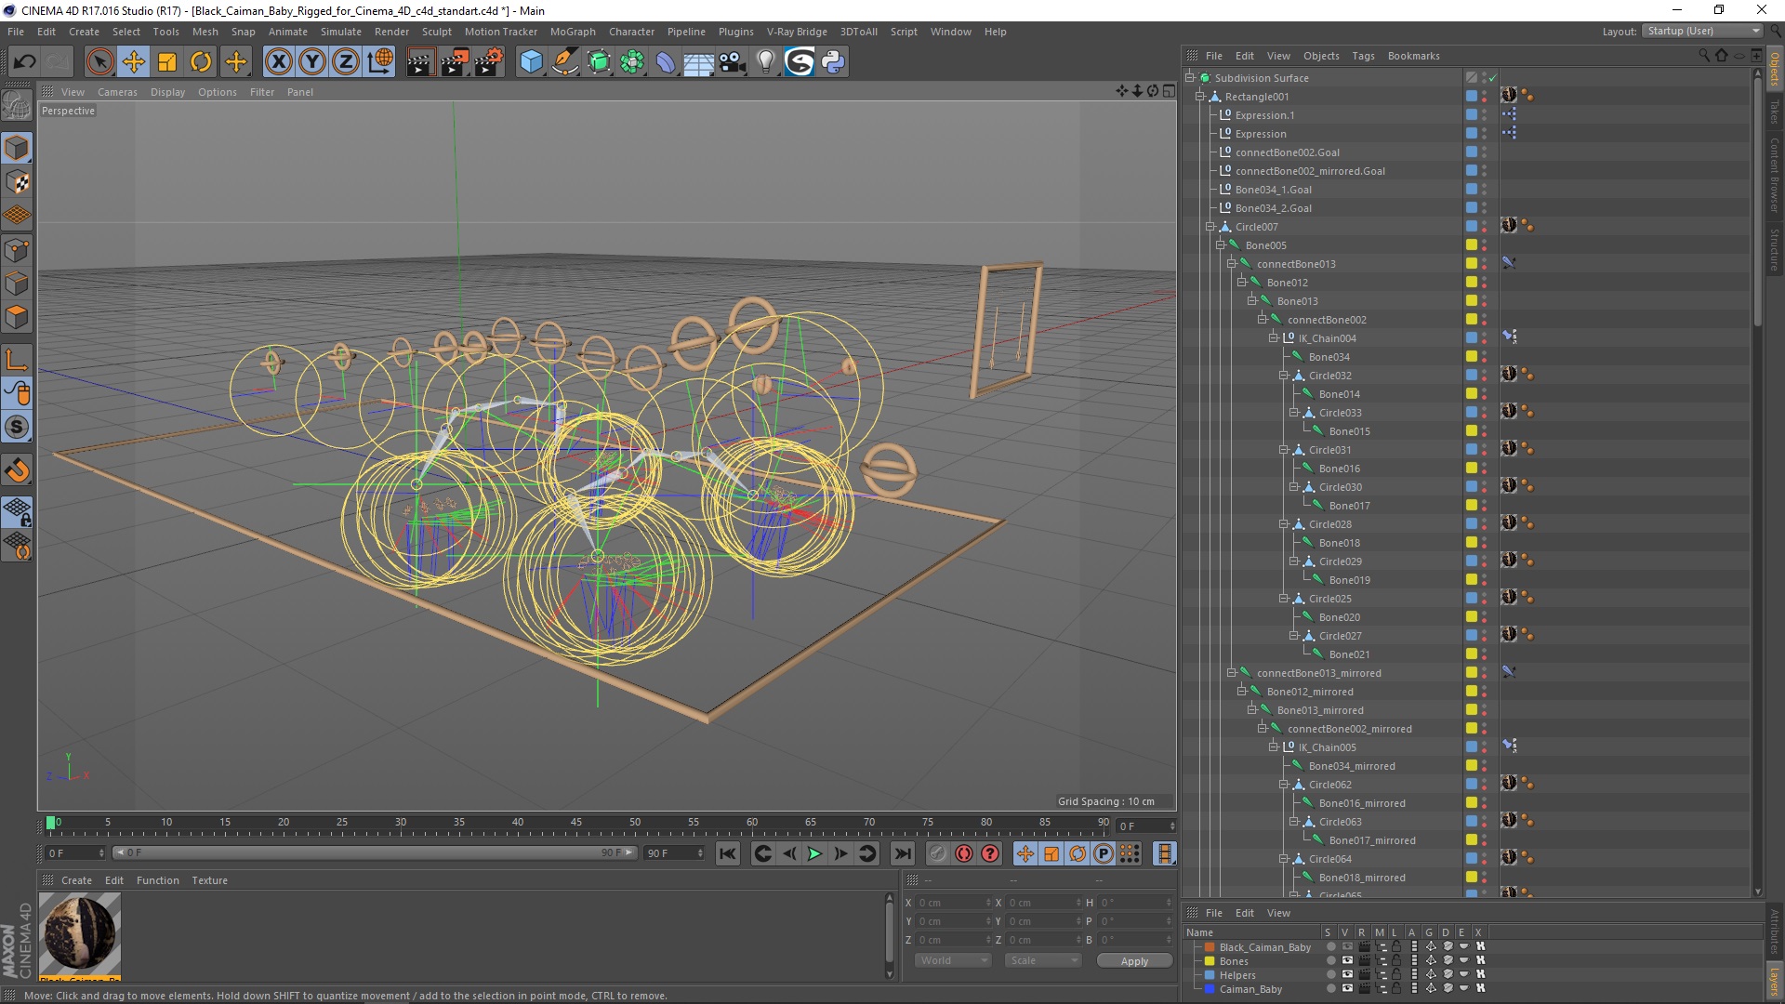Collapse the Circle032 branch

(x=1284, y=376)
